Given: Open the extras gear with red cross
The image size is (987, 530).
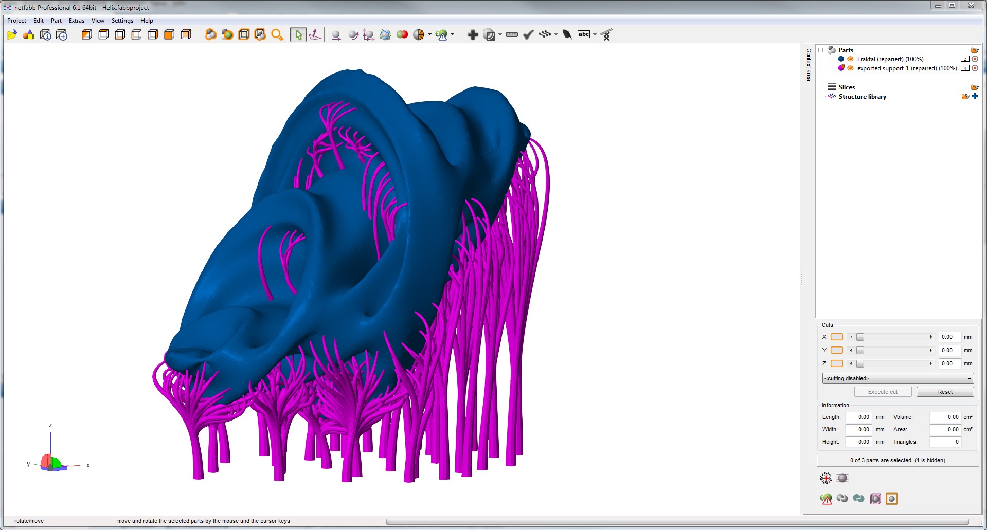Looking at the screenshot, I should point(826,478).
